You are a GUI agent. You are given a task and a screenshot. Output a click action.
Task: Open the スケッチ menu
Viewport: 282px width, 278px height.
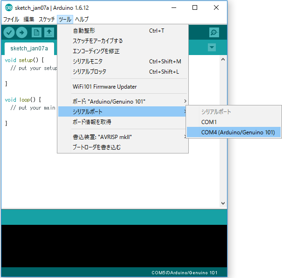[x=47, y=19]
